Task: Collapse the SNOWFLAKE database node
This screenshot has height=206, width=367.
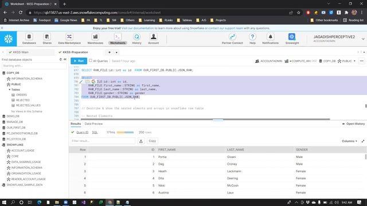Action: (x=4, y=145)
